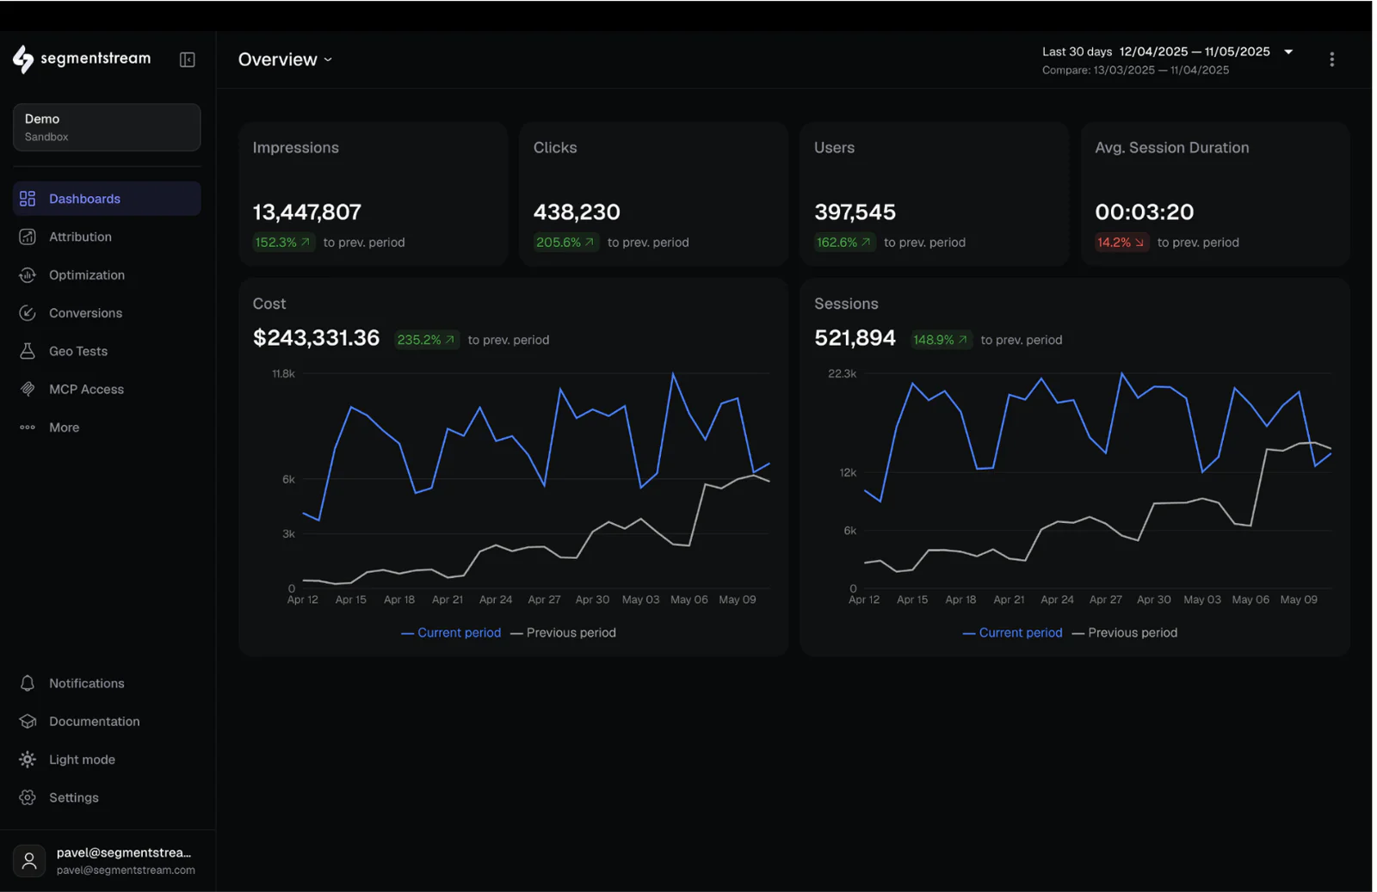Image resolution: width=1377 pixels, height=892 pixels.
Task: Click the Users 397,545 value
Action: (x=855, y=212)
